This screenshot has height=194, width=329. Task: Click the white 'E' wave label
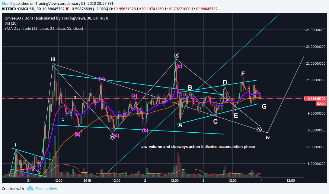(236, 116)
